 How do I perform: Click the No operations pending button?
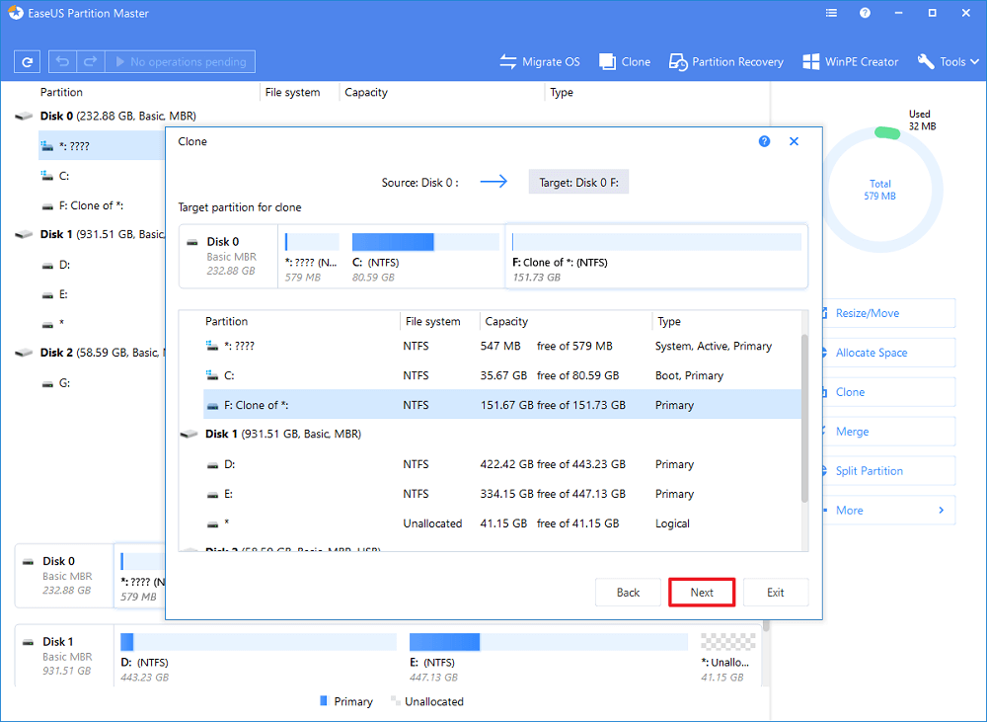coord(180,62)
